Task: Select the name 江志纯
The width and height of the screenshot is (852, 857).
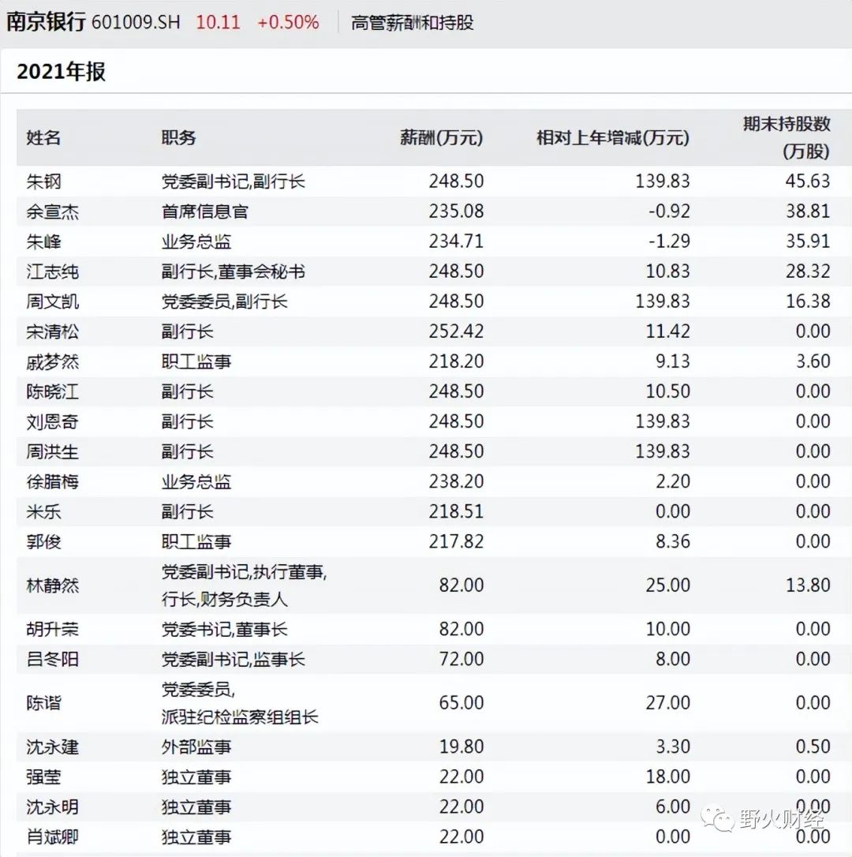Action: 53,271
